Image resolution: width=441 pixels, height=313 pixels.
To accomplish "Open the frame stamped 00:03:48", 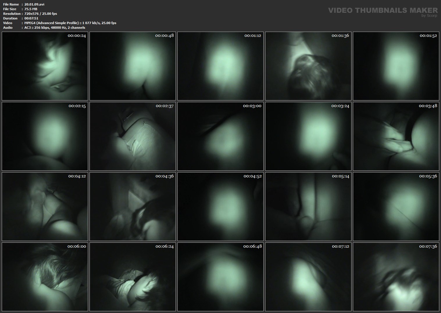I will point(396,136).
